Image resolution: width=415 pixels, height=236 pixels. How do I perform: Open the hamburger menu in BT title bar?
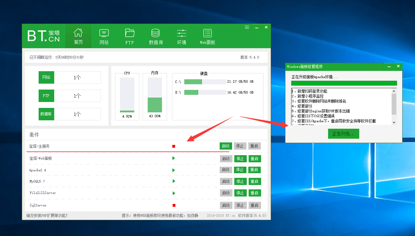247,27
